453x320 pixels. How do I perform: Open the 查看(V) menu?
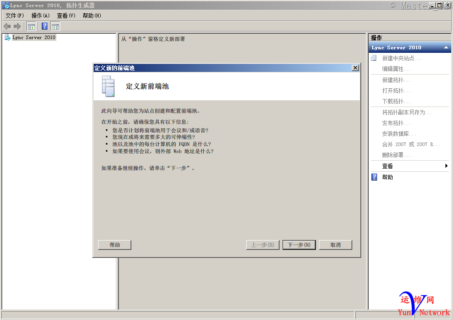tap(66, 16)
